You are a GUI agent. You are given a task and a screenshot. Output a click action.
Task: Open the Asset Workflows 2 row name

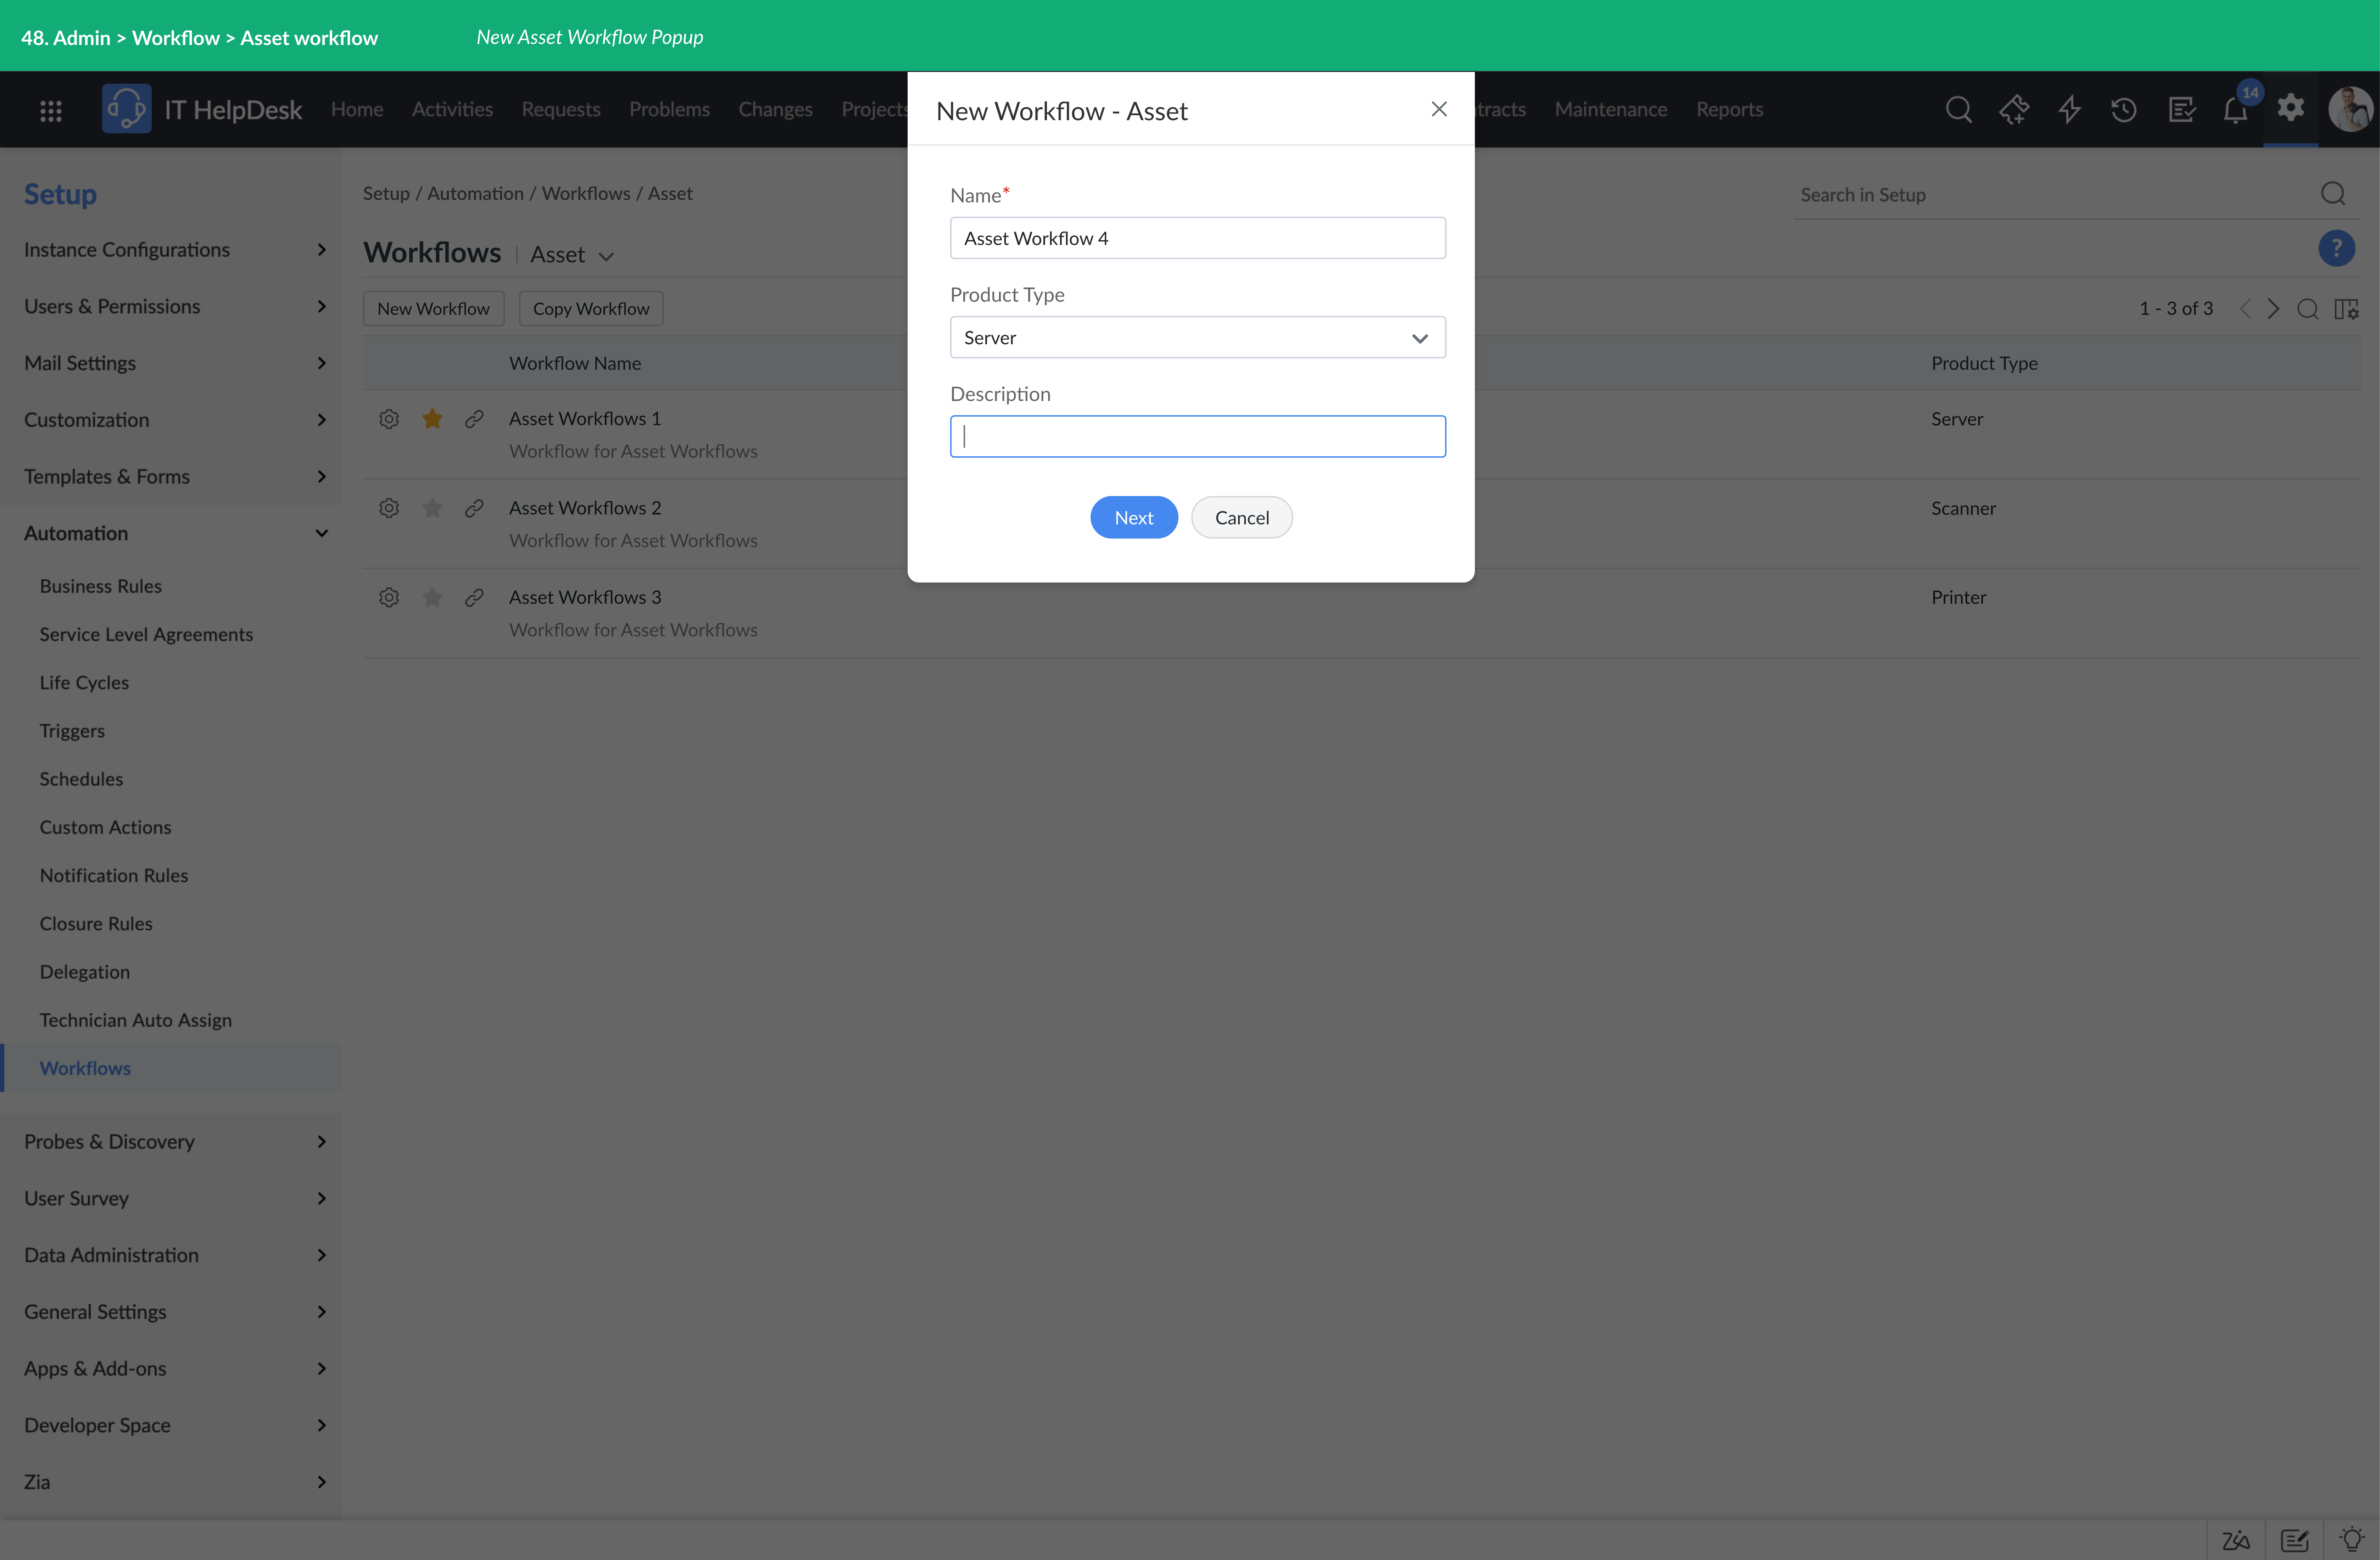point(585,508)
